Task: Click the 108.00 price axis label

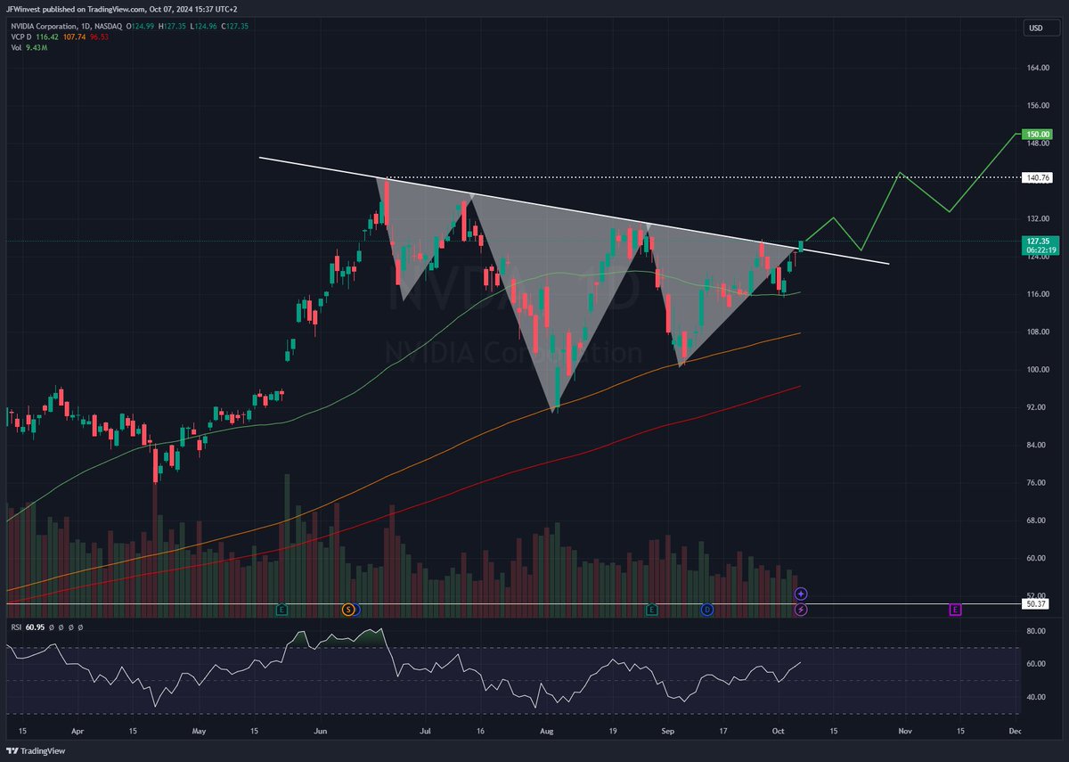Action: (1038, 332)
